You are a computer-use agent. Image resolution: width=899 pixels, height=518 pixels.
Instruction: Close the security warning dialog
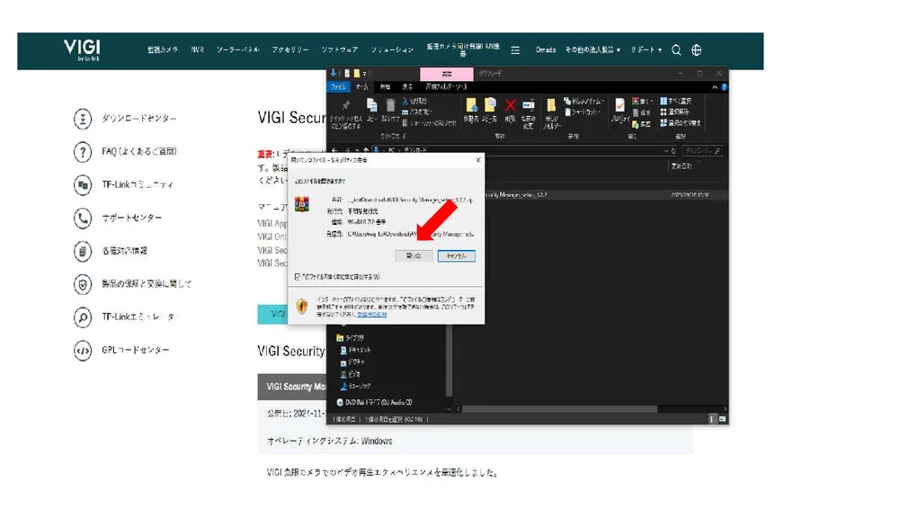[x=478, y=160]
